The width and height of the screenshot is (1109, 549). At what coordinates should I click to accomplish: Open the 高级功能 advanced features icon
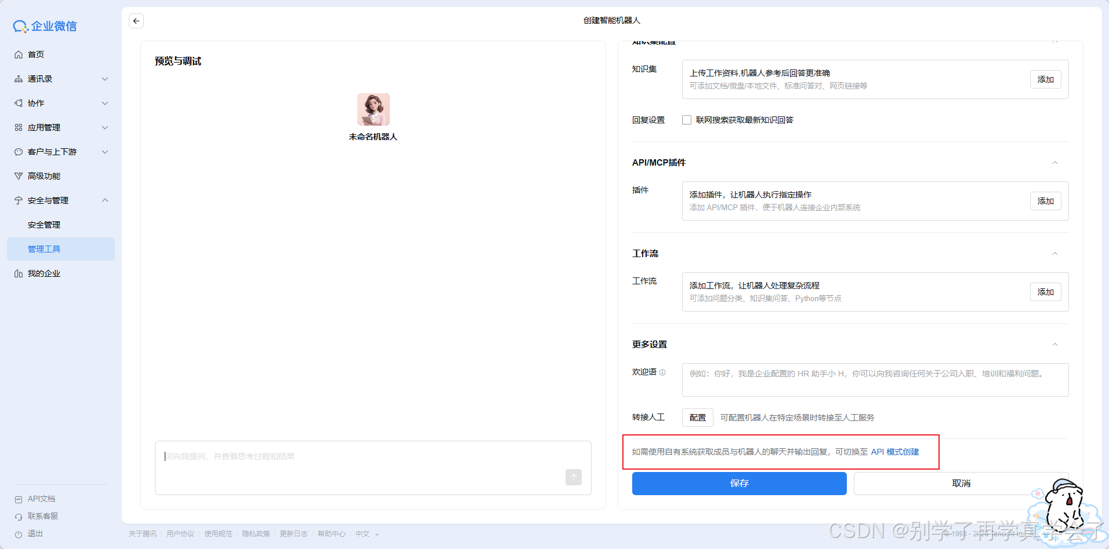click(19, 175)
